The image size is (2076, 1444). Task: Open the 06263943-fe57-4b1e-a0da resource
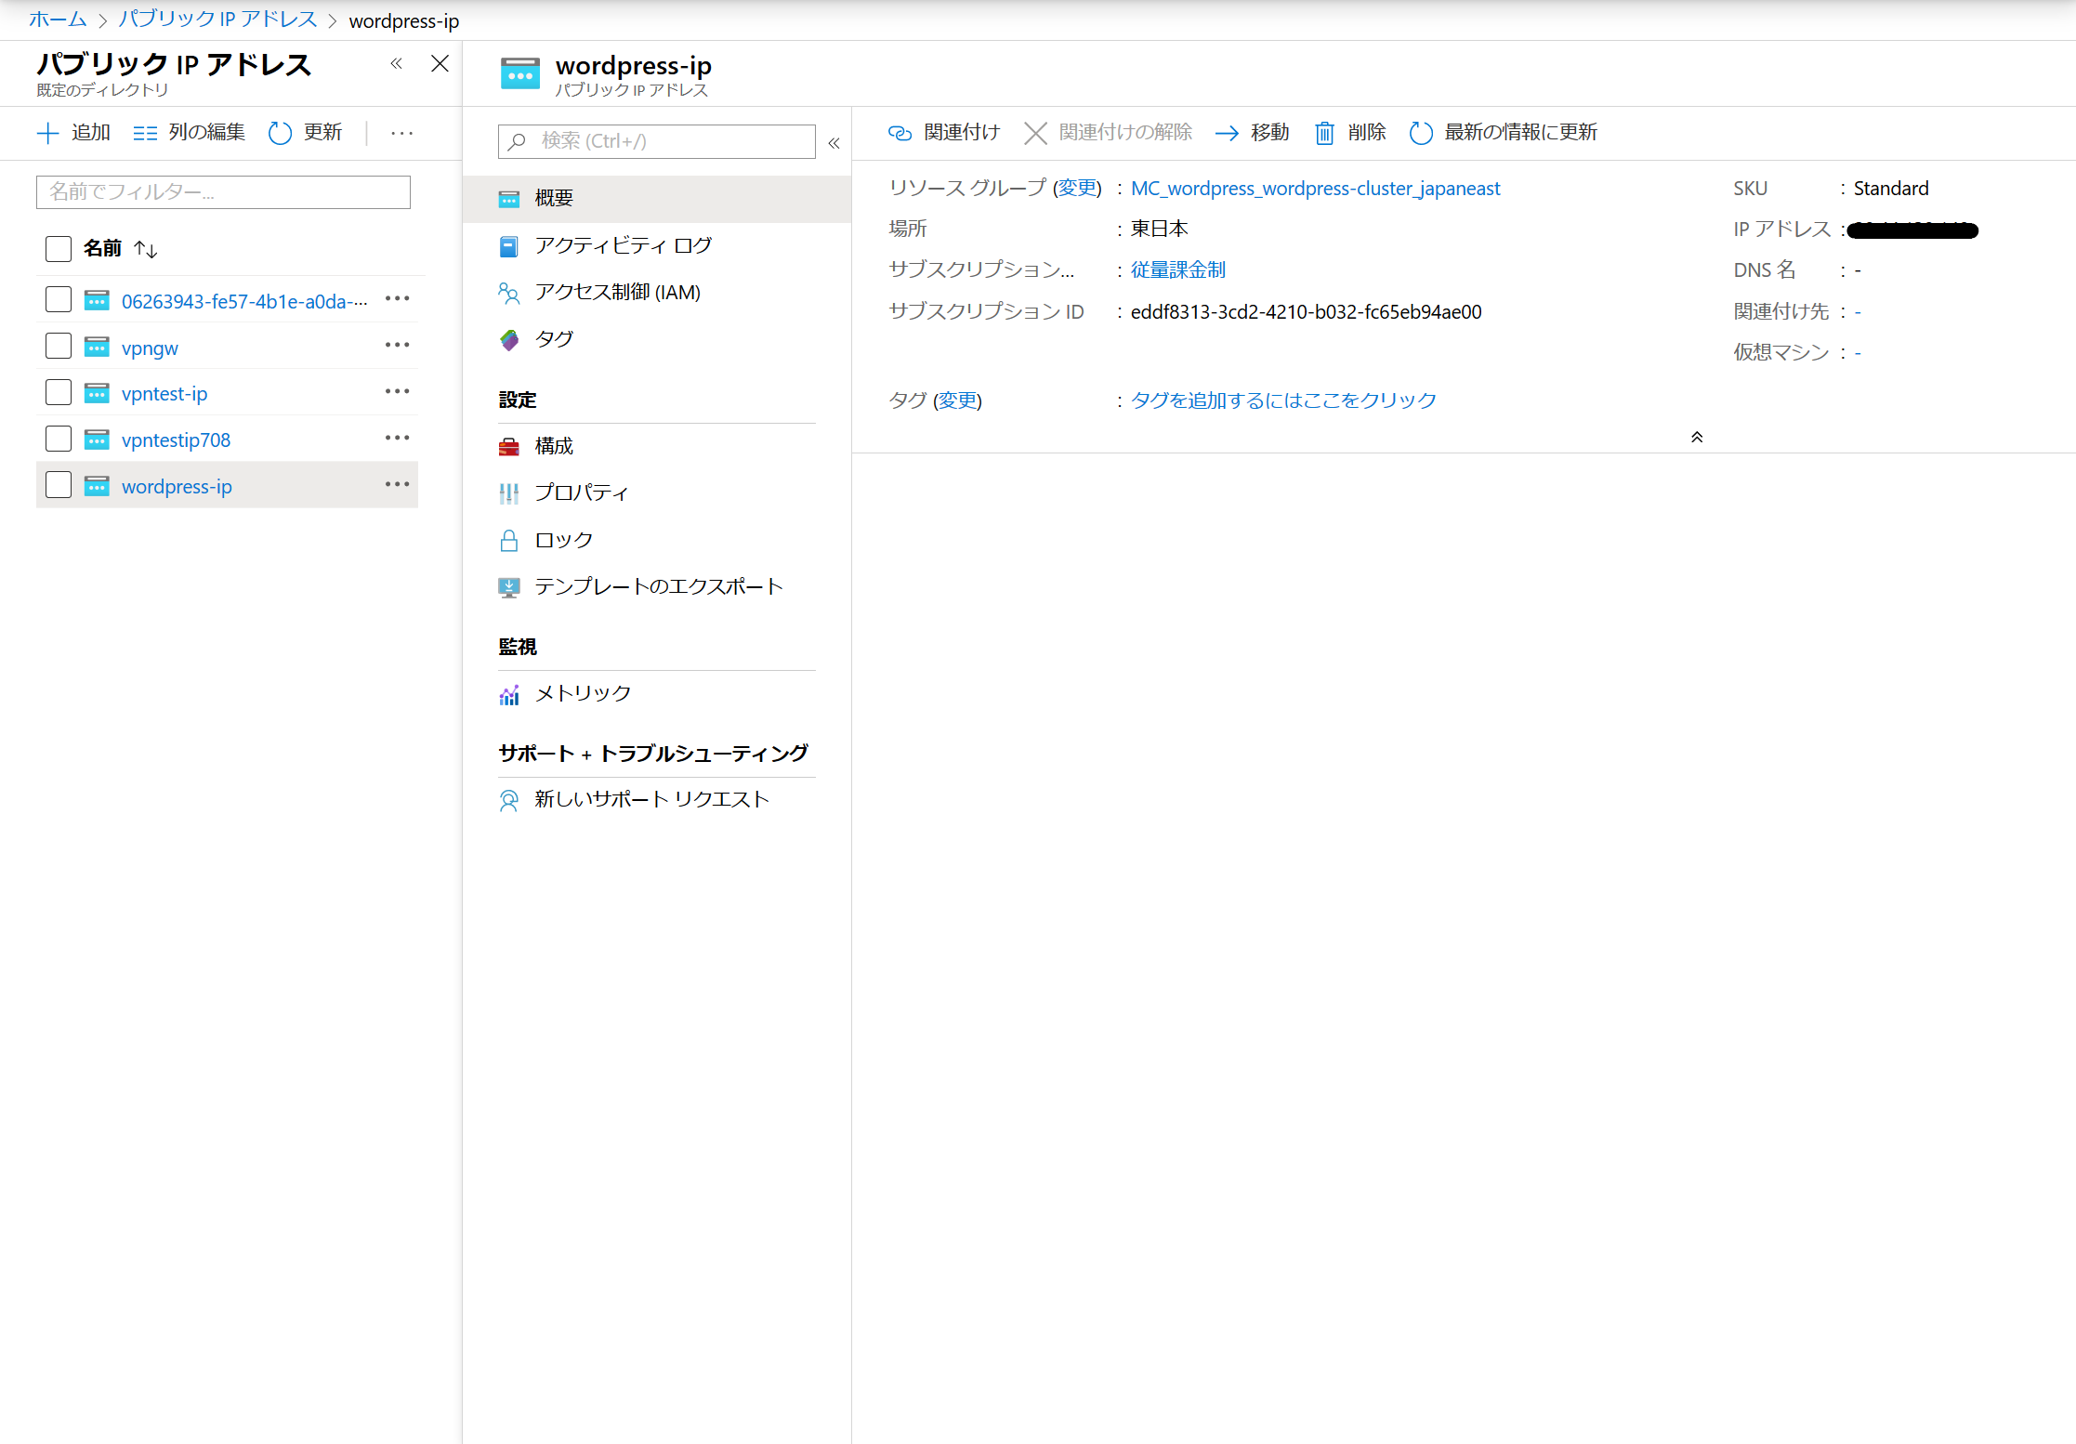pos(244,301)
